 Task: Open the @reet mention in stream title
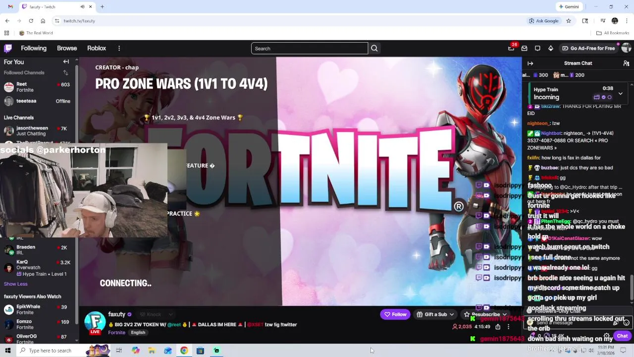(x=174, y=324)
